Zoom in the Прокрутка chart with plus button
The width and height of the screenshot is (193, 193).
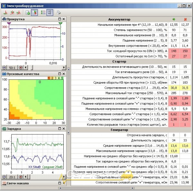[21, 68]
